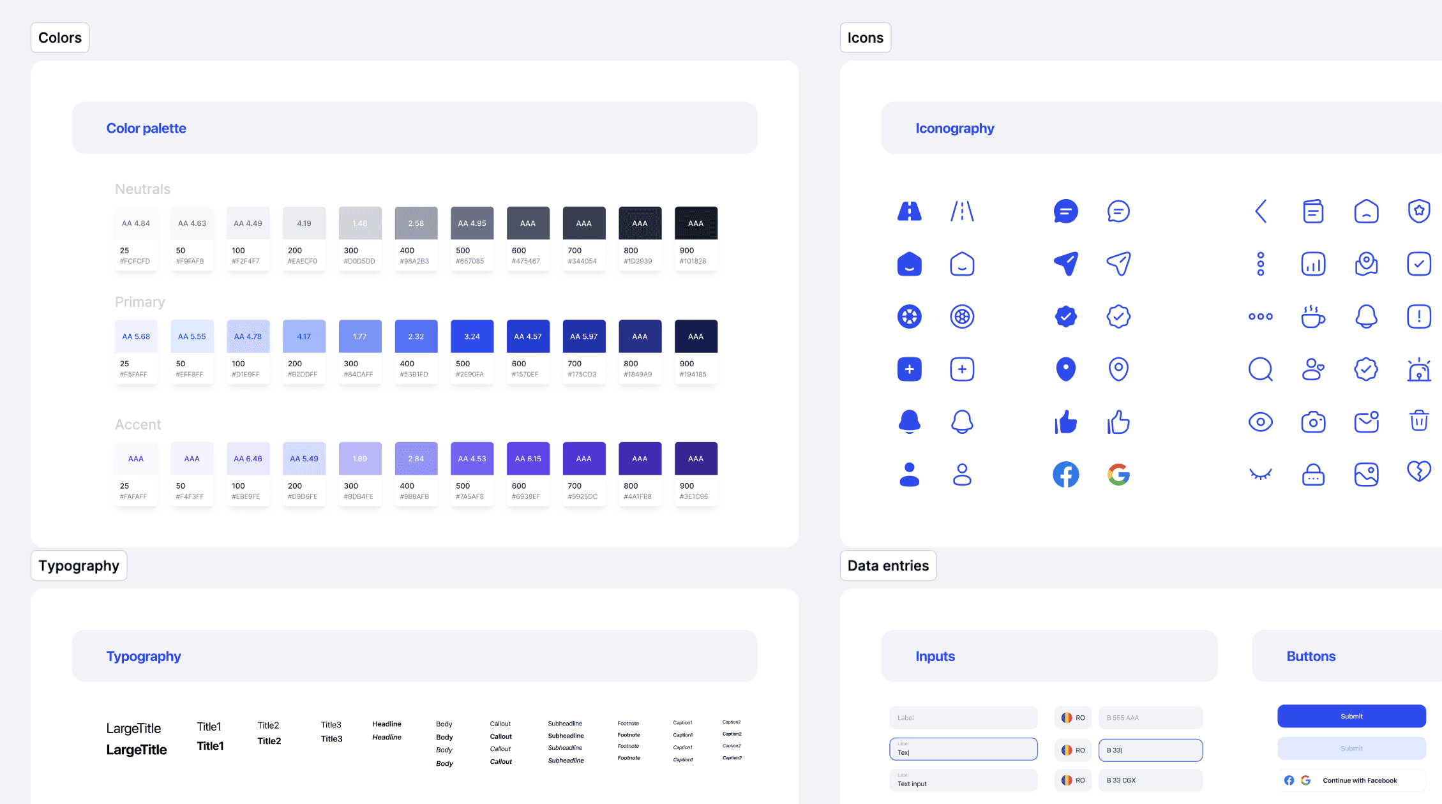Click the filled Text input field
1442x804 pixels.
pos(963,780)
